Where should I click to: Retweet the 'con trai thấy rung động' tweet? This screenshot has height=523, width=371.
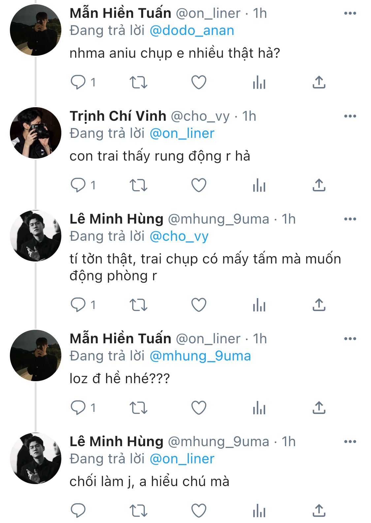138,185
